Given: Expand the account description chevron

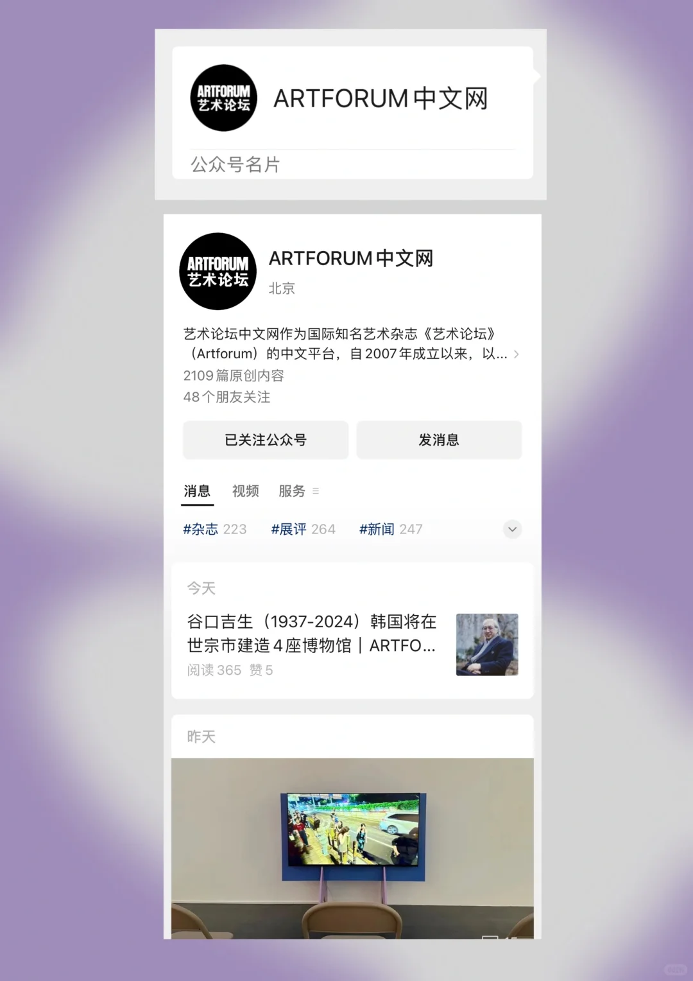Looking at the screenshot, I should pos(517,354).
